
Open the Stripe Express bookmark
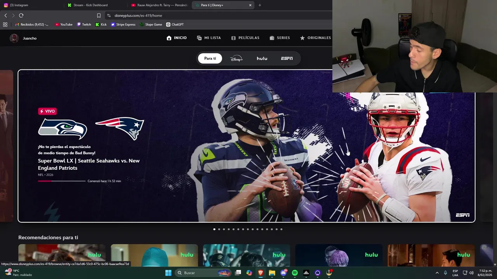(123, 24)
